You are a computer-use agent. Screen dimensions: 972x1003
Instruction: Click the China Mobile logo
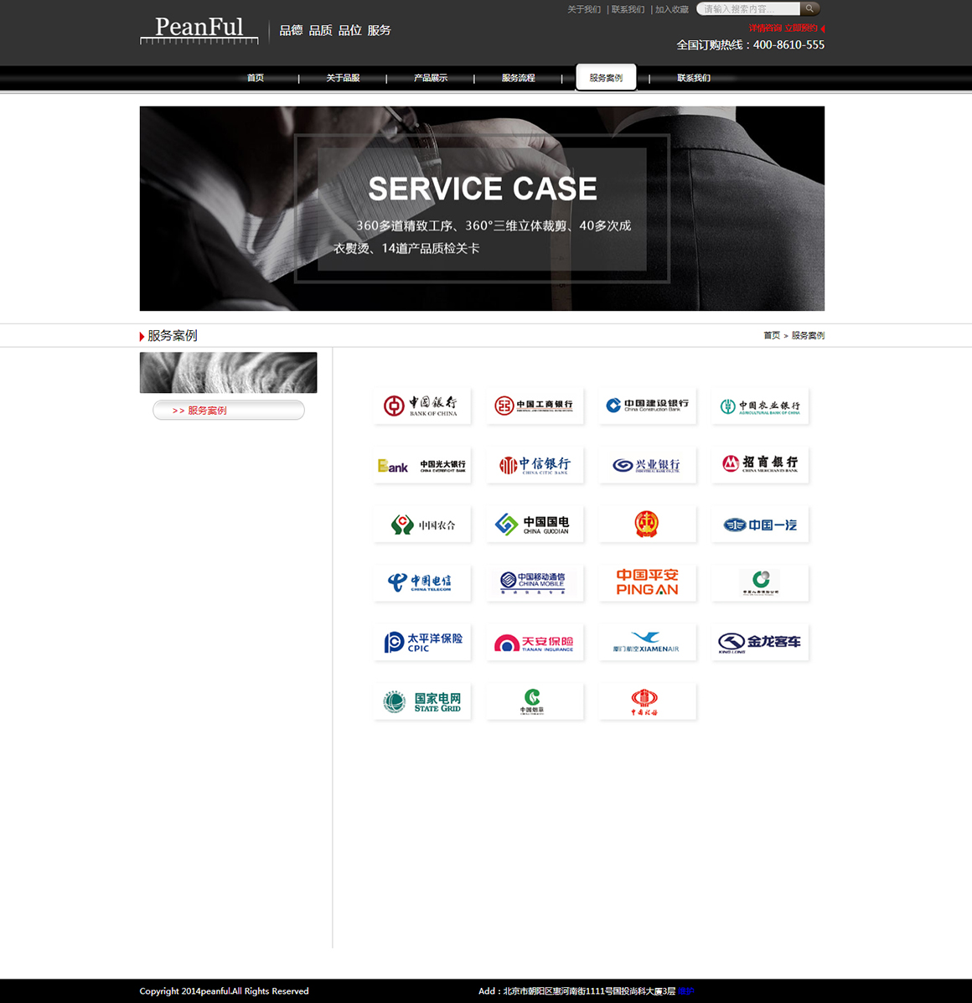pyautogui.click(x=535, y=583)
